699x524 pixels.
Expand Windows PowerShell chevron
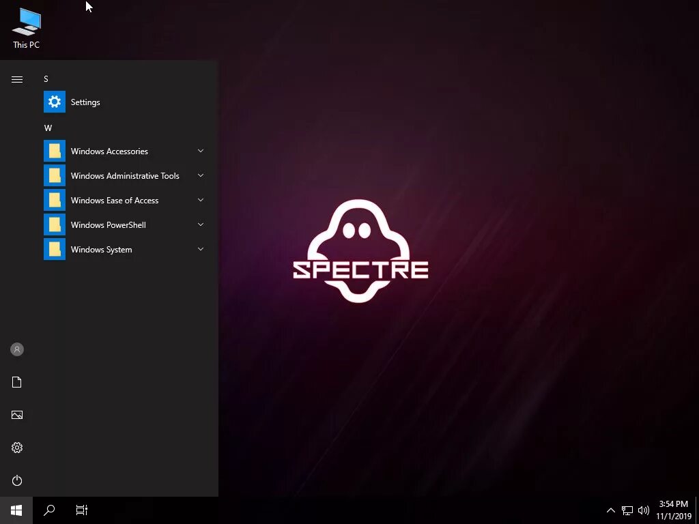[201, 224]
